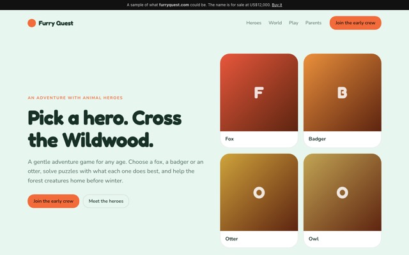Image resolution: width=409 pixels, height=255 pixels.
Task: Select the Otter hero card image
Action: tap(259, 192)
